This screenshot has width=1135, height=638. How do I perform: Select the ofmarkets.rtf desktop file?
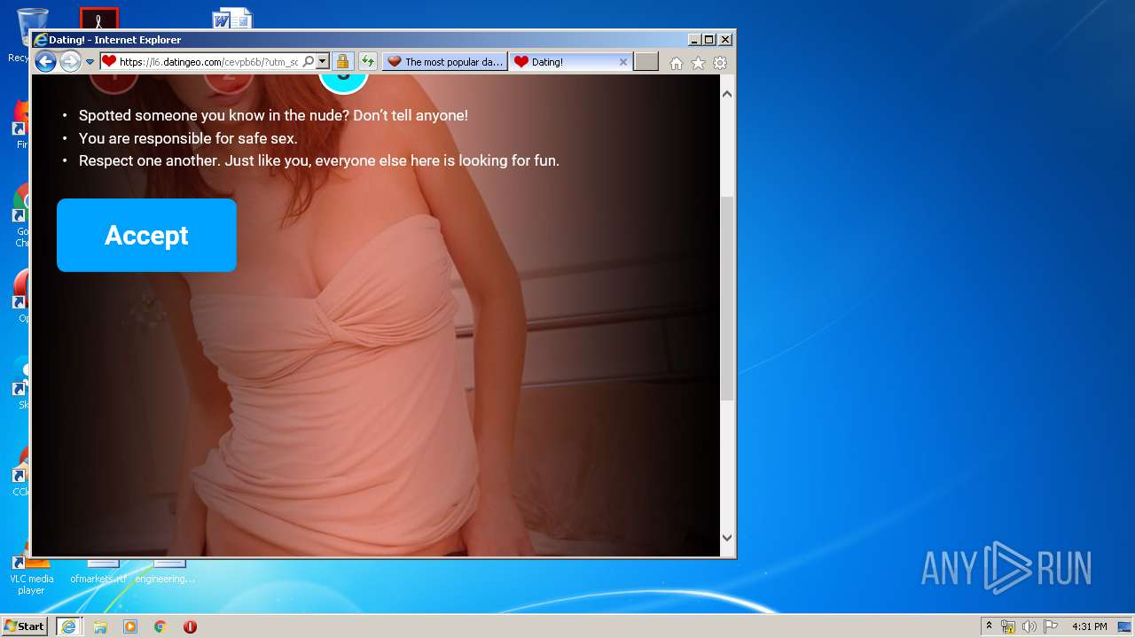98,572
